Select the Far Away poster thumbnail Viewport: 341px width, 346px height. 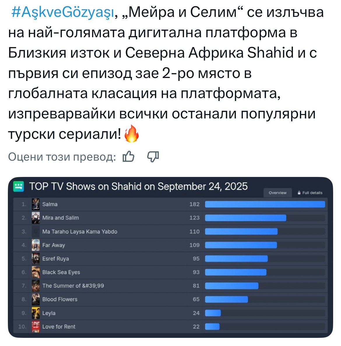(36, 245)
